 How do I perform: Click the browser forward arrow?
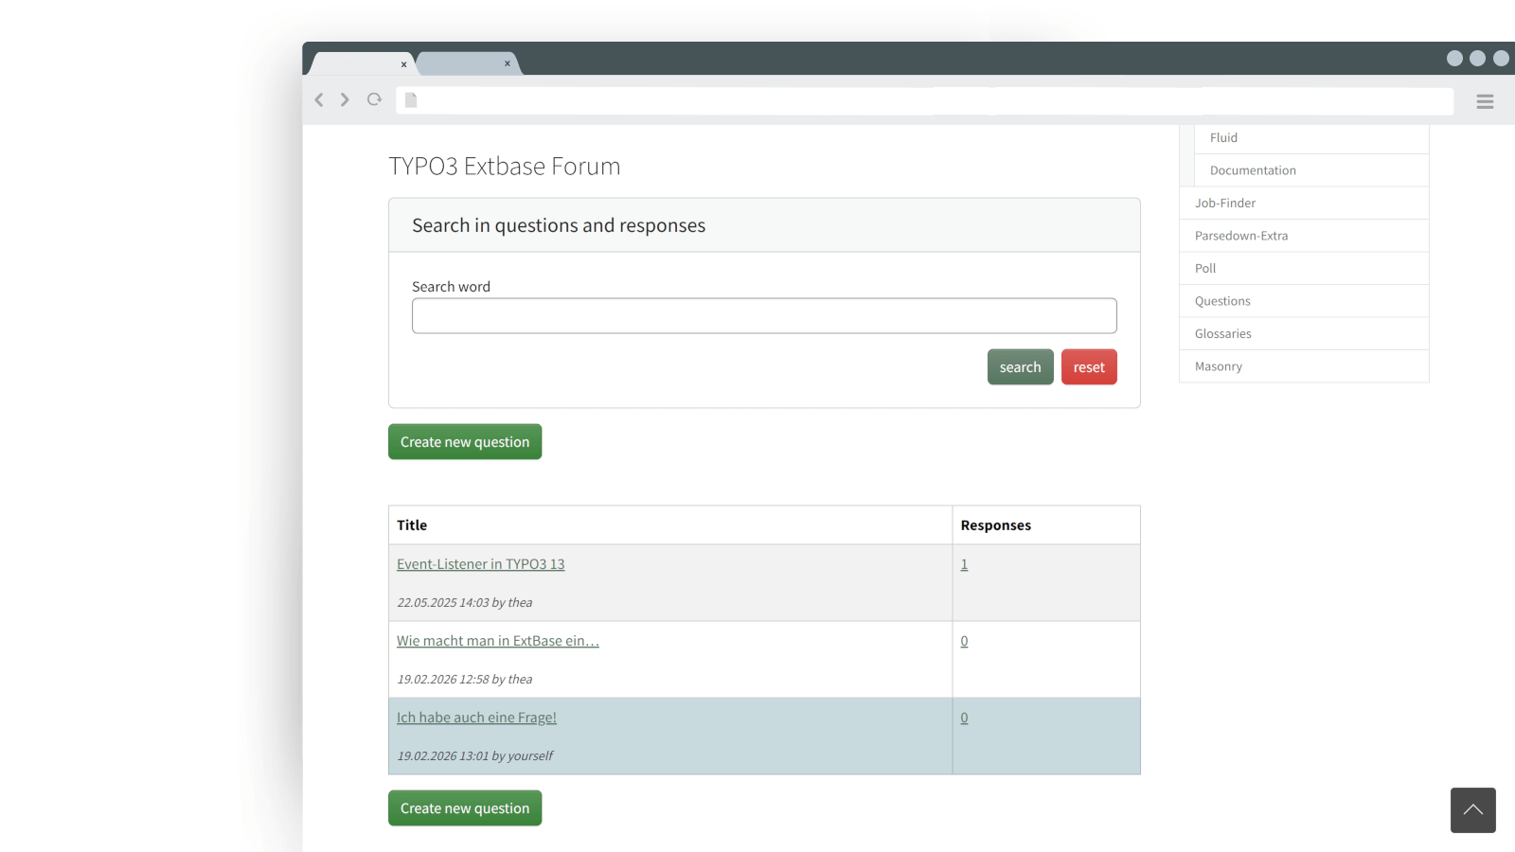click(345, 99)
